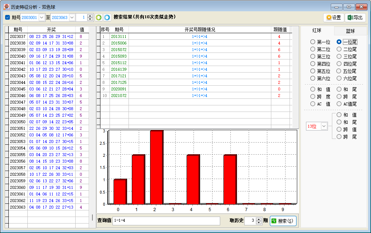Image resolution: width=371 pixels, height=233 pixels.
Task: Click the chart bar at value 6
Action: [x=230, y=179]
